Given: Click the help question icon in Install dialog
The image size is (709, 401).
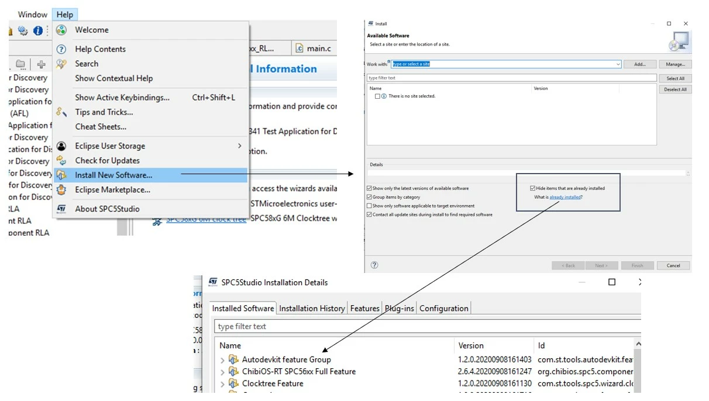Looking at the screenshot, I should click(x=374, y=265).
